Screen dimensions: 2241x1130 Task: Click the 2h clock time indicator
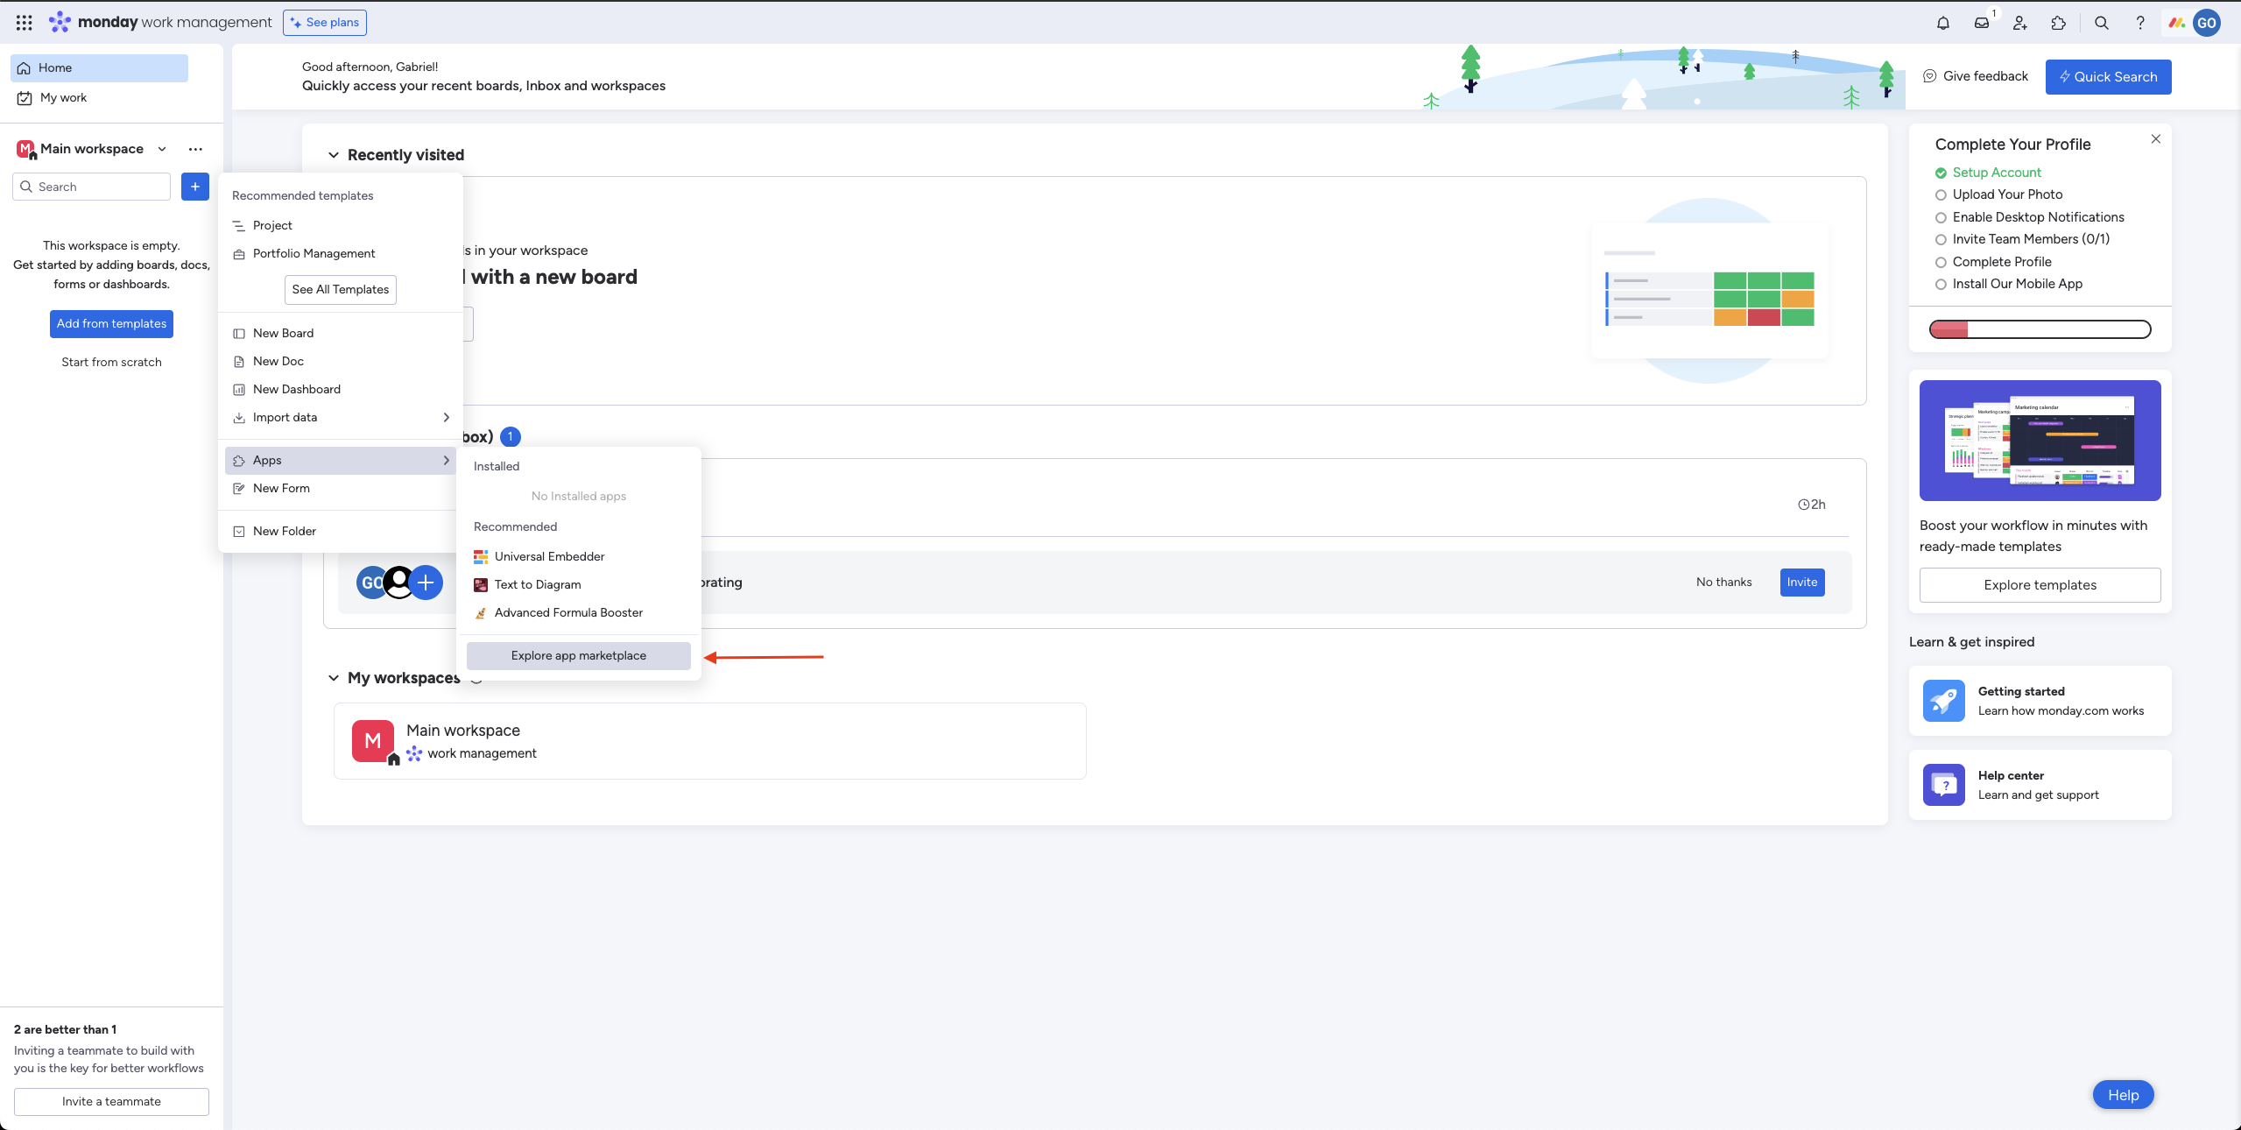coord(1811,505)
